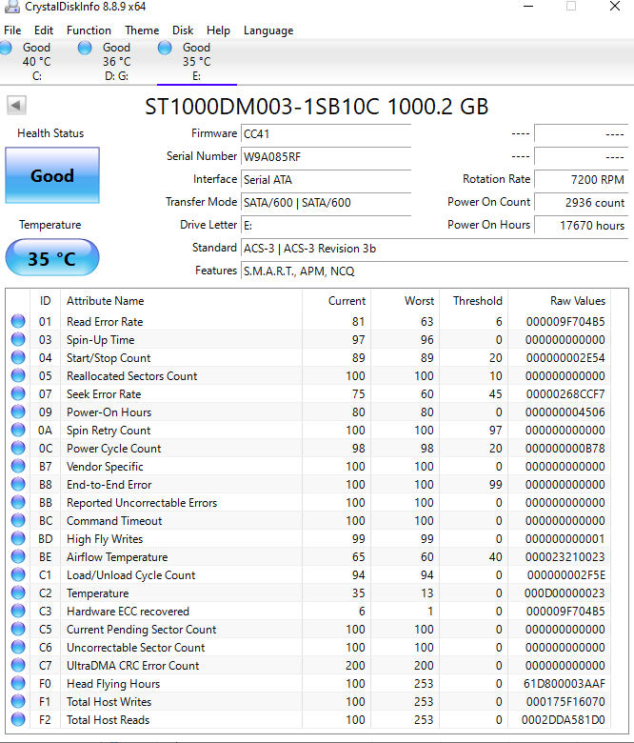Open the Function menu

pos(89,30)
